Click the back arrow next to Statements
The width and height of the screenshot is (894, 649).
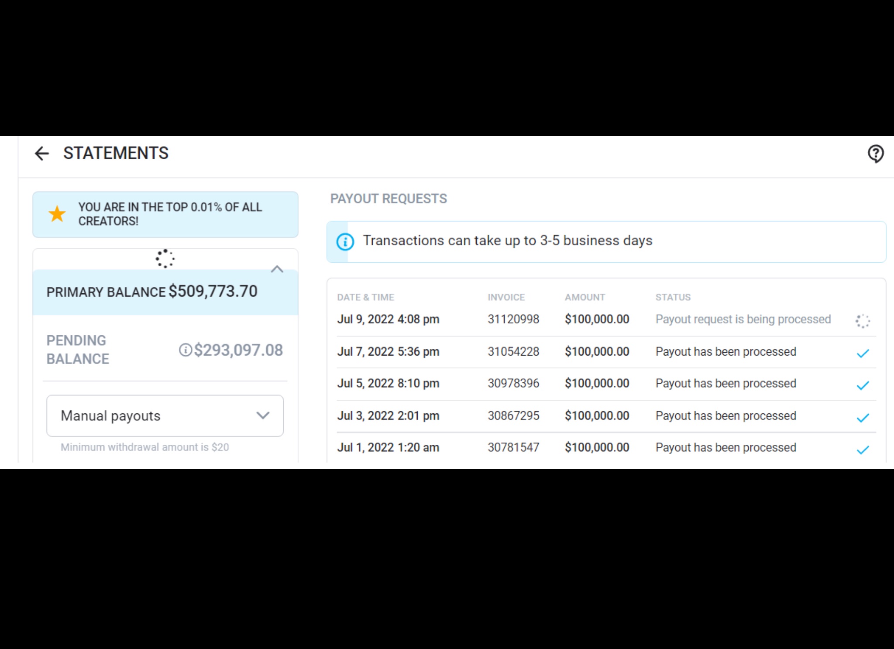pyautogui.click(x=42, y=154)
